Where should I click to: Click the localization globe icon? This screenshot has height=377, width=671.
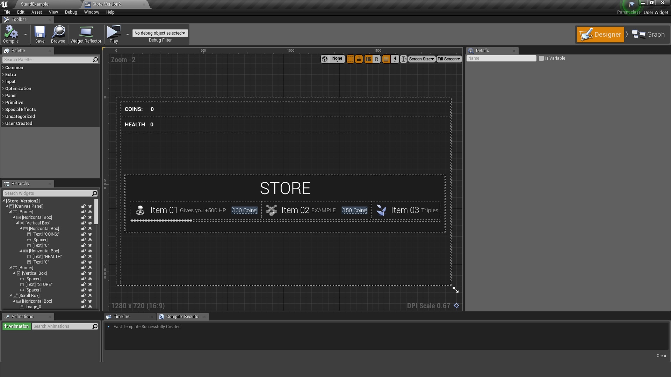325,59
